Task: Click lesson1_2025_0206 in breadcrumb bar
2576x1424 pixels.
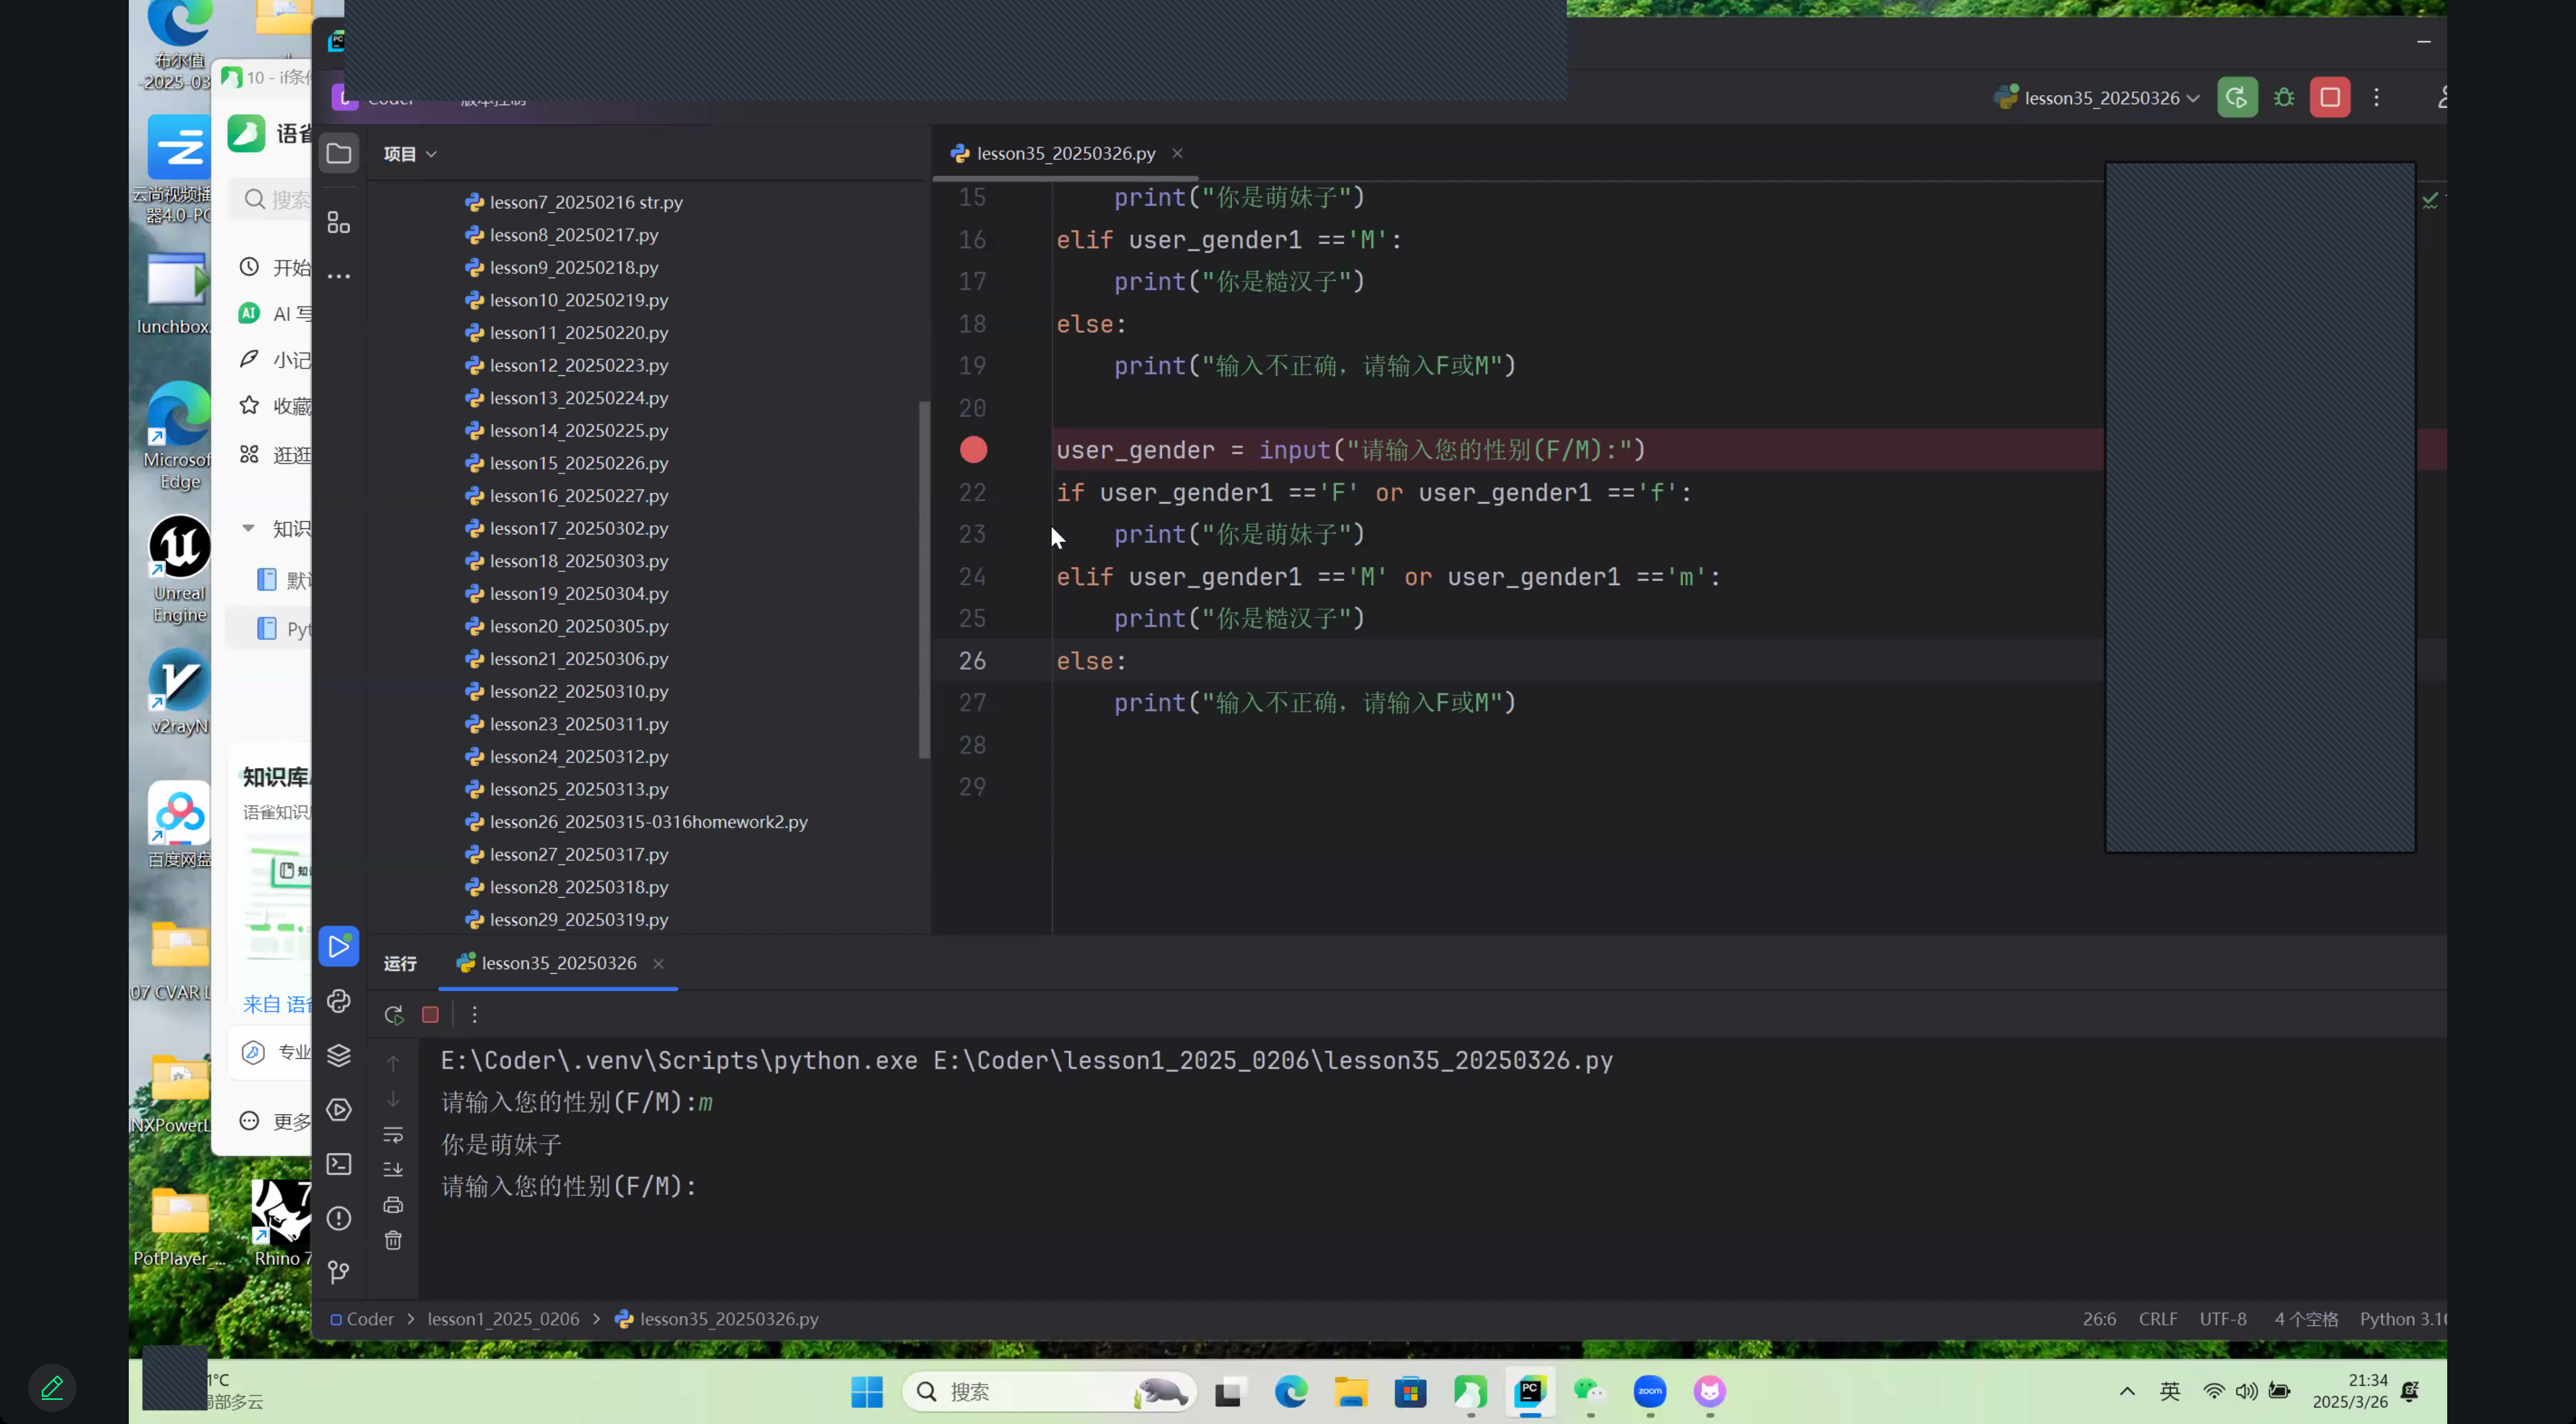Action: (503, 1319)
